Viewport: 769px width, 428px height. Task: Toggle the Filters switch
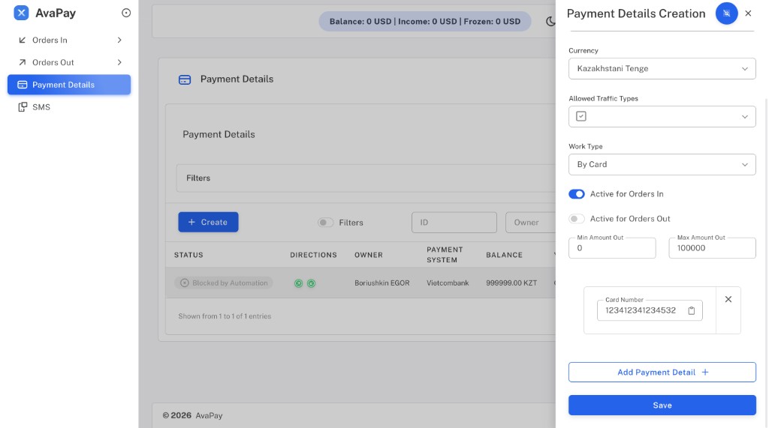[325, 223]
